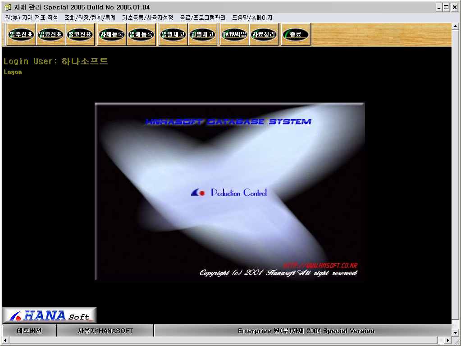Image resolution: width=461 pixels, height=346 pixels.
Task: Click the title bar application icon
Action: click(7, 7)
